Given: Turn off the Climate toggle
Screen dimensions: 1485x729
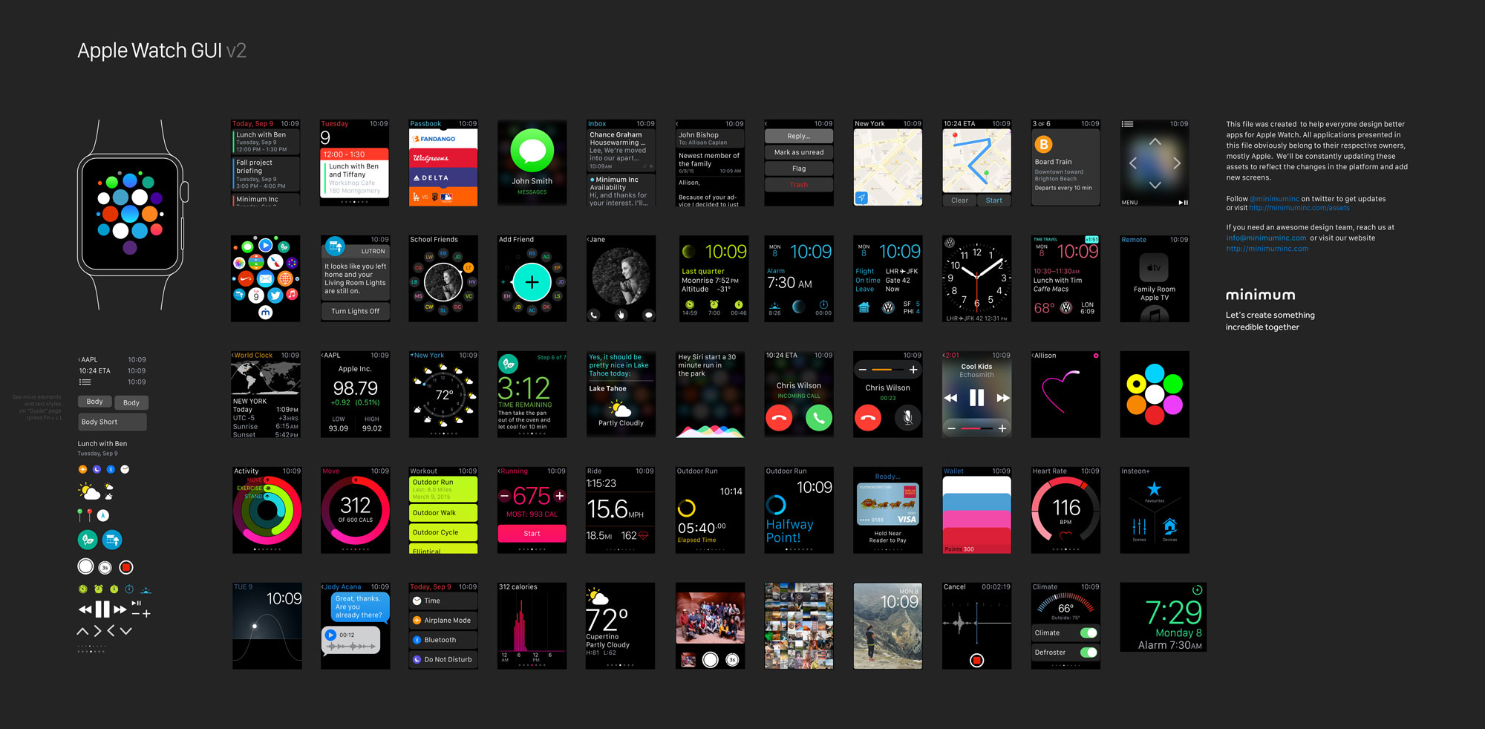Looking at the screenshot, I should pos(1090,632).
